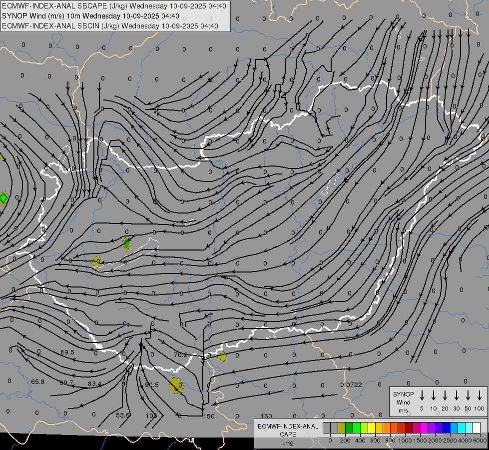489x450 pixels.
Task: Click the SBCAPE title line in the header box
Action: coord(114,6)
